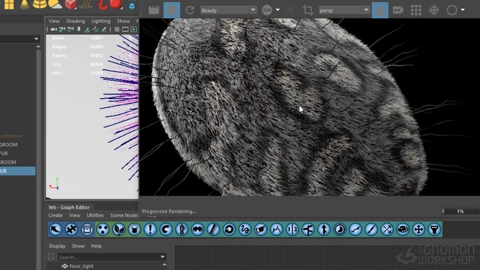Open the viewport Lighting menu
The image size is (480, 270).
tap(101, 21)
